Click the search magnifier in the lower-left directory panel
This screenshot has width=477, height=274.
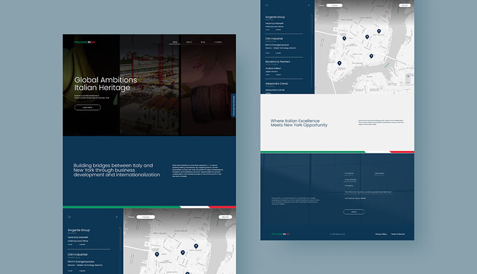click(x=70, y=217)
